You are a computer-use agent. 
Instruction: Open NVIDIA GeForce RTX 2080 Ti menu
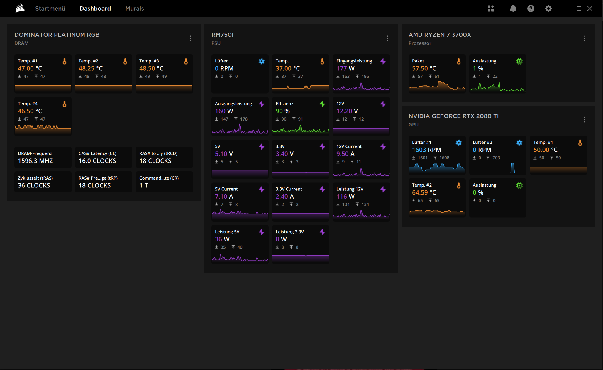(x=585, y=120)
